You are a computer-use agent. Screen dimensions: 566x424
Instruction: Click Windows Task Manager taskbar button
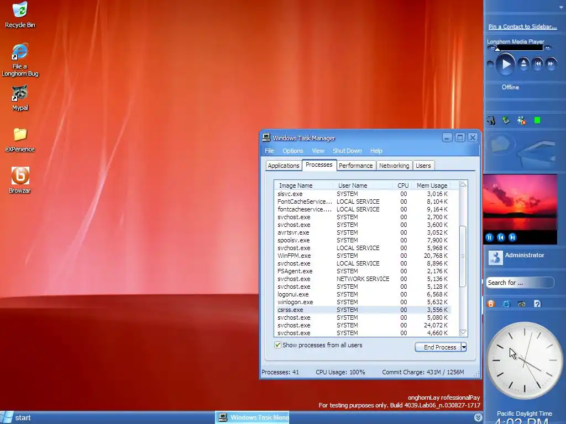[253, 417]
